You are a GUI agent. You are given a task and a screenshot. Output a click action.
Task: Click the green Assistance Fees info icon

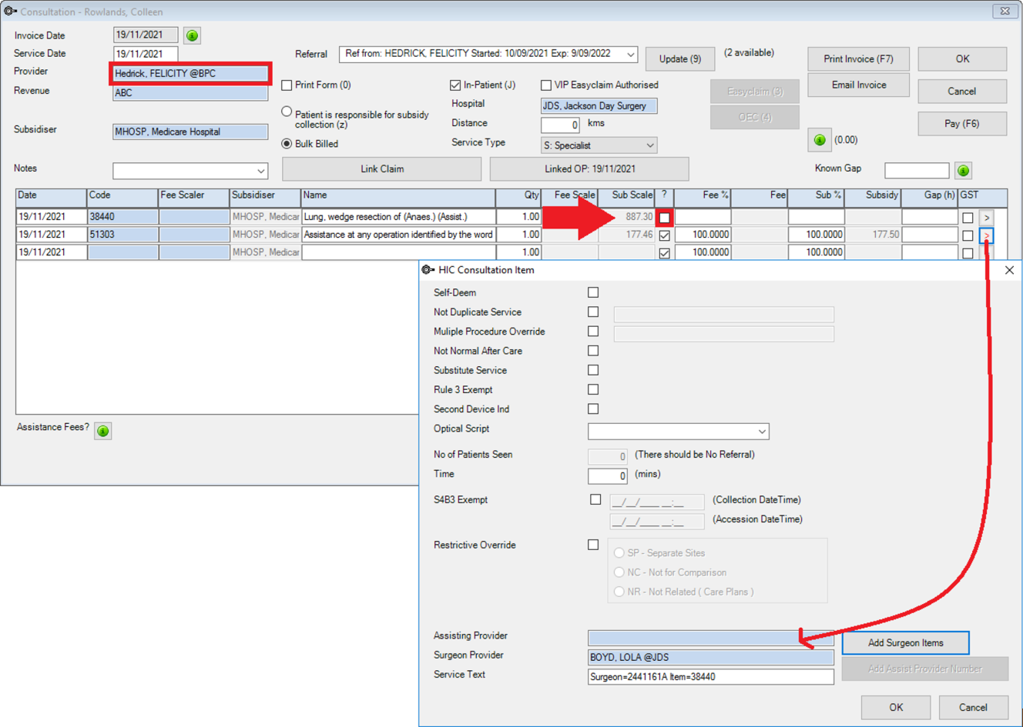click(x=103, y=430)
